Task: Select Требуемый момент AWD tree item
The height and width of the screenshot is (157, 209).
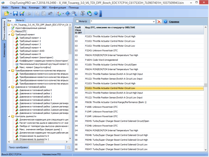Action: point(32,51)
